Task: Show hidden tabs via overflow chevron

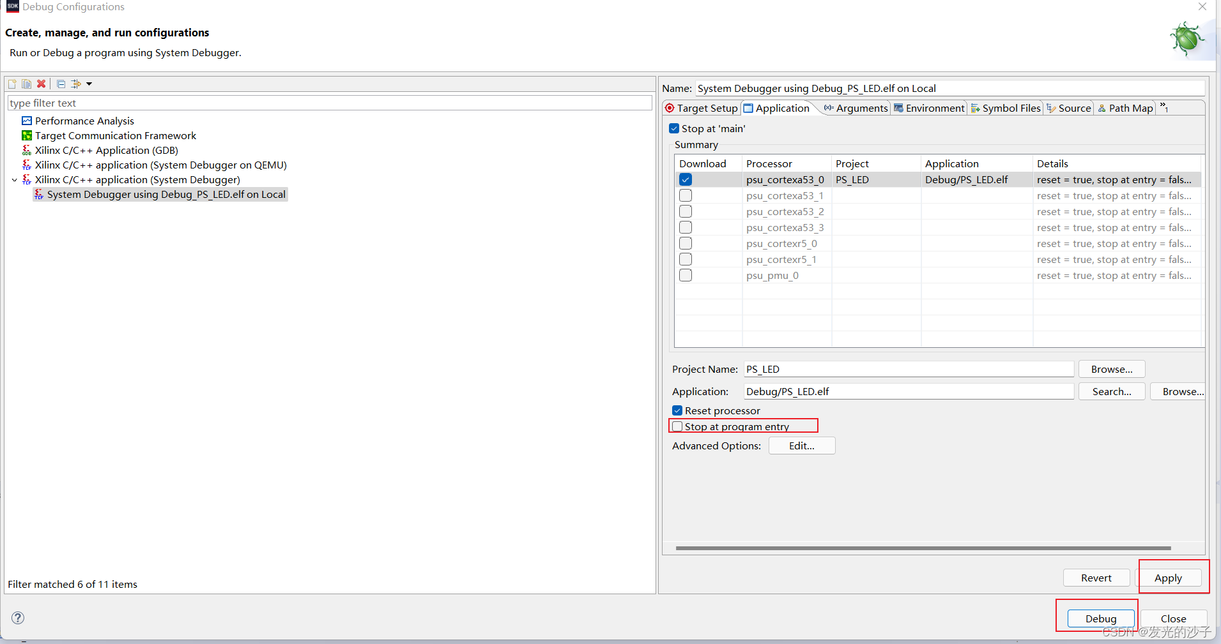Action: (x=1164, y=107)
